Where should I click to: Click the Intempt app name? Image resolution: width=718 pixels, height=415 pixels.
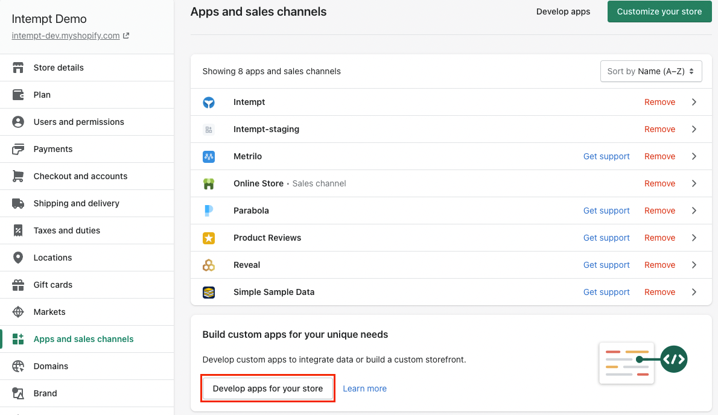pyautogui.click(x=249, y=102)
